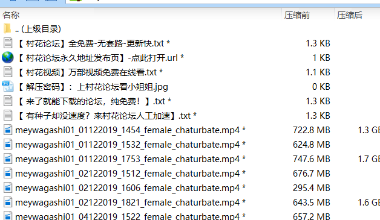Sort by the 压缩后 column header

(350, 15)
